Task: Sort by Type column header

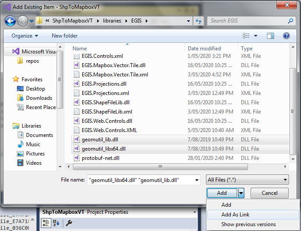Action: point(247,48)
